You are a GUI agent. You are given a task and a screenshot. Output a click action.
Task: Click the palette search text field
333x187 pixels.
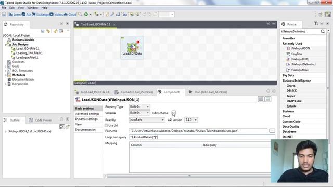[x=300, y=31]
